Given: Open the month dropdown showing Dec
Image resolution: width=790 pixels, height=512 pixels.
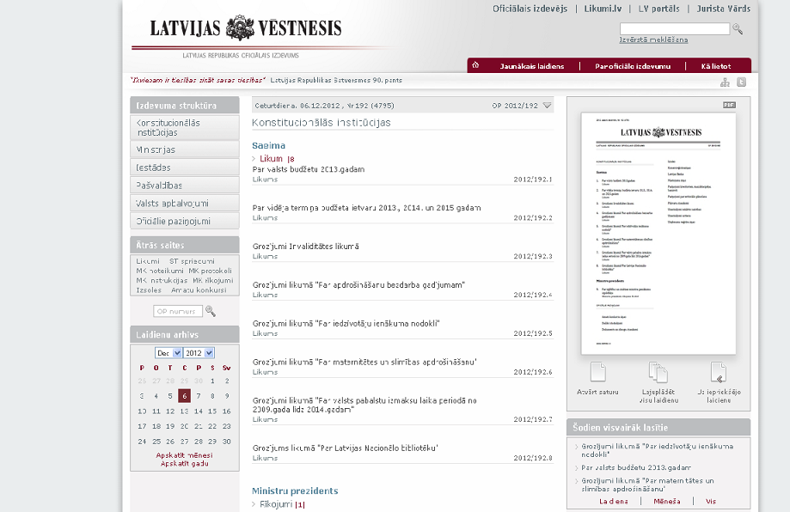Looking at the screenshot, I should point(168,353).
